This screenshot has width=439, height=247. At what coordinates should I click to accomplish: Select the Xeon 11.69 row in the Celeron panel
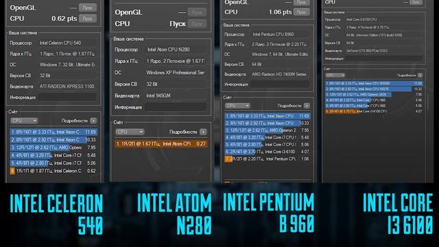(x=54, y=132)
